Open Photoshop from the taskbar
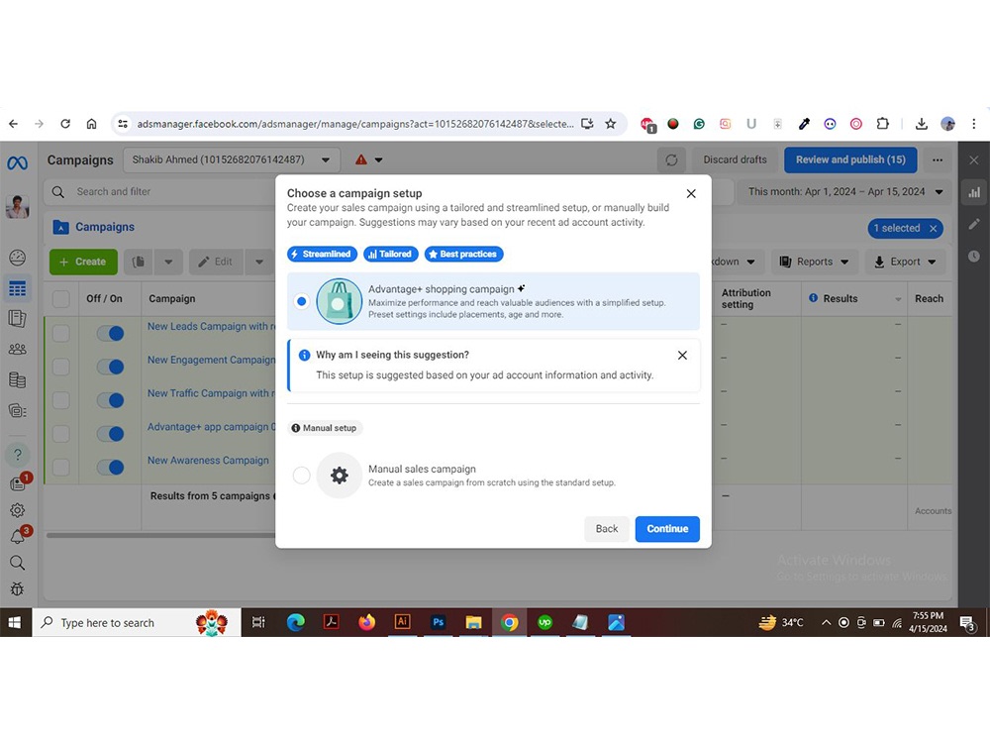990x743 pixels. (x=439, y=622)
